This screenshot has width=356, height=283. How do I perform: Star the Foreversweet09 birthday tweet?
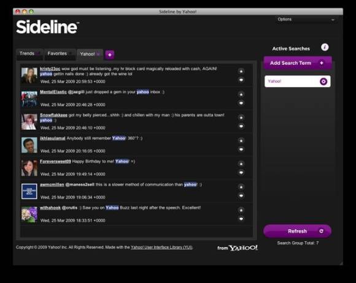point(241,164)
